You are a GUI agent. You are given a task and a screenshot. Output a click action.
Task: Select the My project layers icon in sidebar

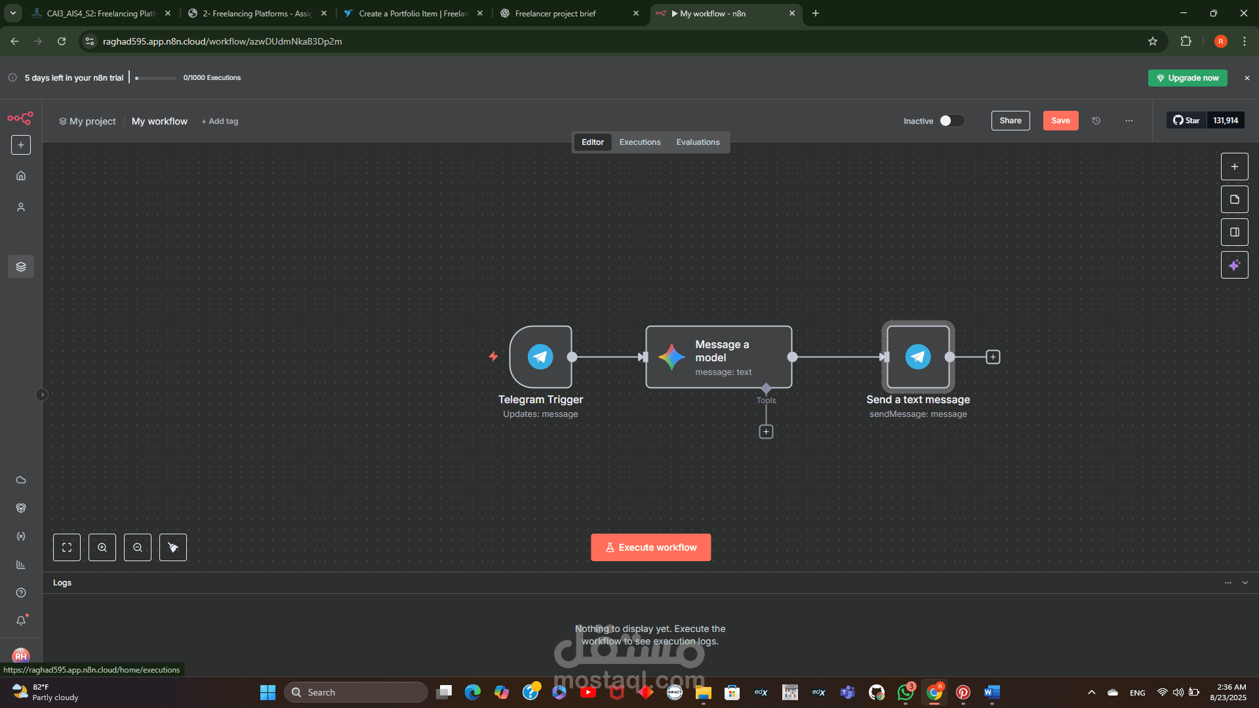[x=21, y=267]
